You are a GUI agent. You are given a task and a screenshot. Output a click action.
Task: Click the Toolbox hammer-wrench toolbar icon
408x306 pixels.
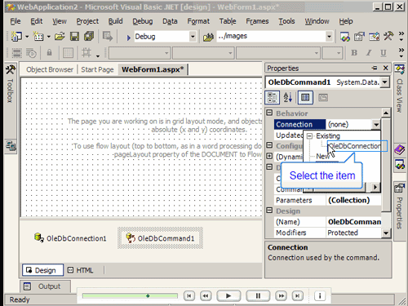(388, 36)
